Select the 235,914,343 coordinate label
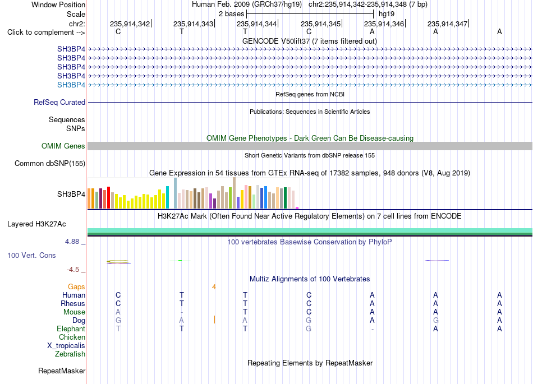533x384 pixels. [x=193, y=24]
